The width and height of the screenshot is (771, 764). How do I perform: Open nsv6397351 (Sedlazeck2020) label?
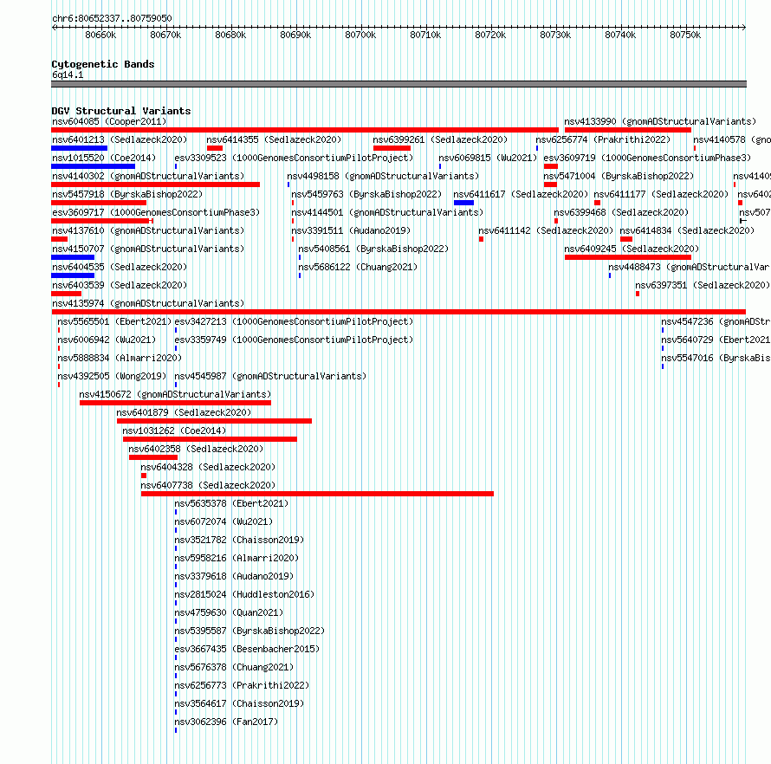pos(703,285)
